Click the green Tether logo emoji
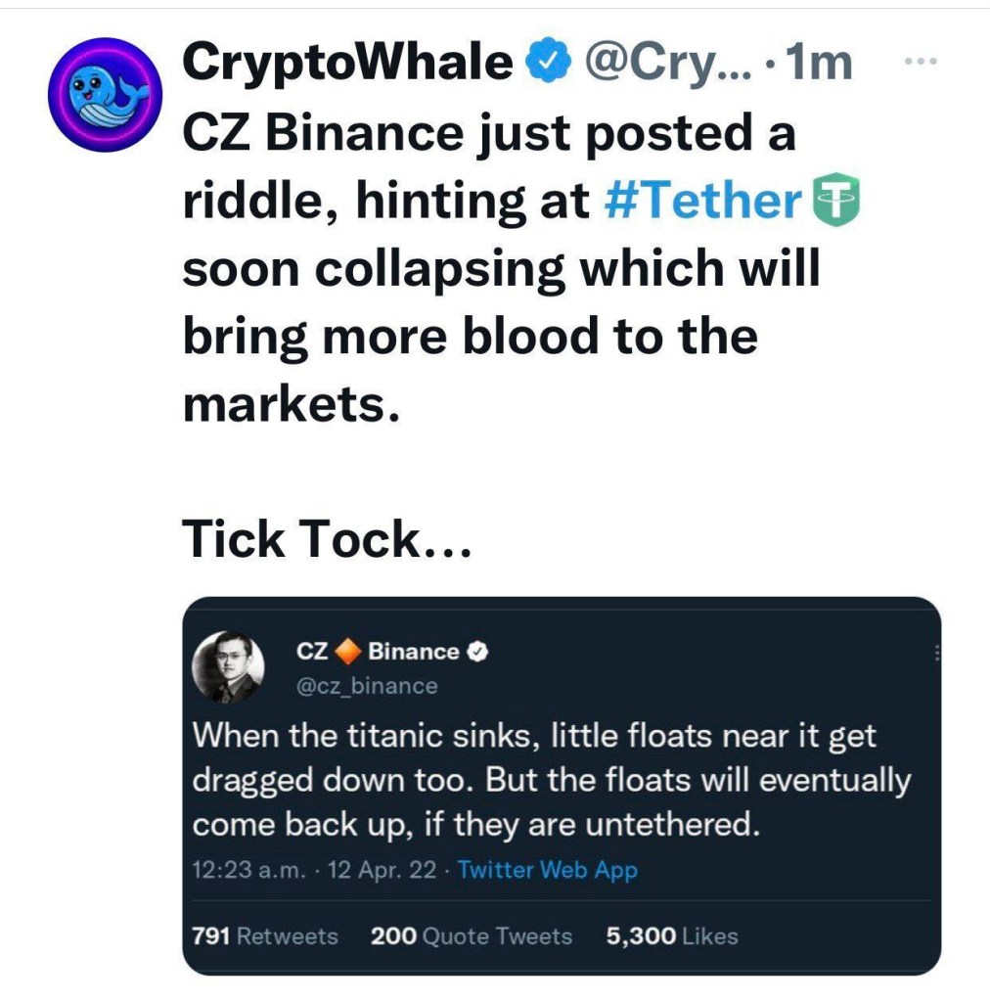Image resolution: width=990 pixels, height=1002 pixels. point(835,200)
